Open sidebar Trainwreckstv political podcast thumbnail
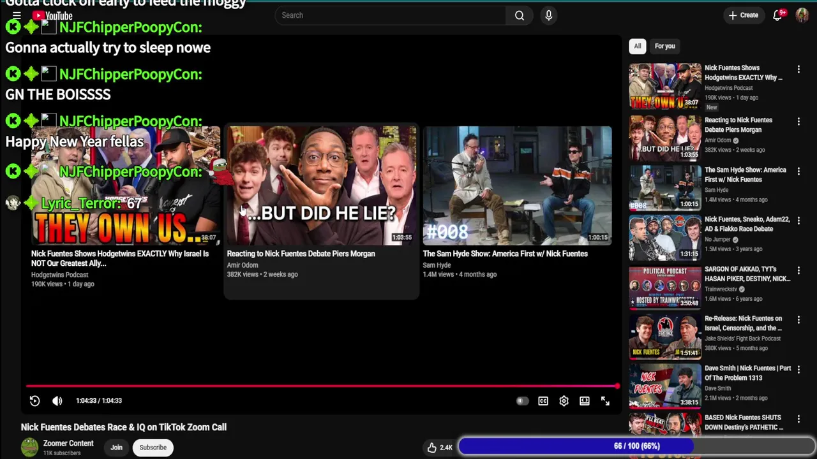 (665, 288)
